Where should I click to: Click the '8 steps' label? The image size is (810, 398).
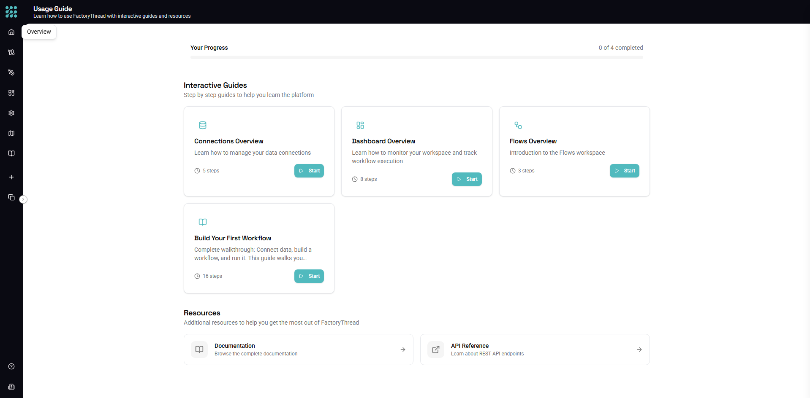pyautogui.click(x=369, y=179)
